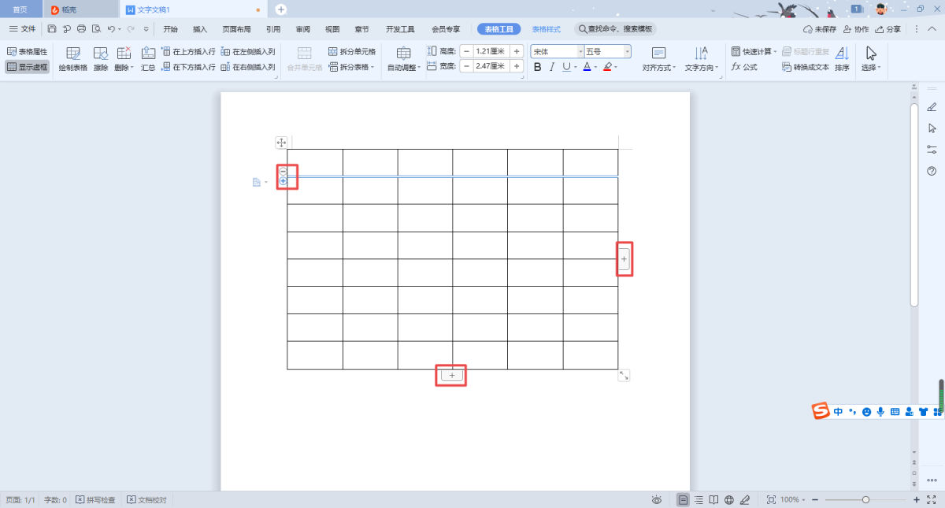Click the 拆分单元格 split cells icon
The image size is (945, 508).
tap(334, 51)
